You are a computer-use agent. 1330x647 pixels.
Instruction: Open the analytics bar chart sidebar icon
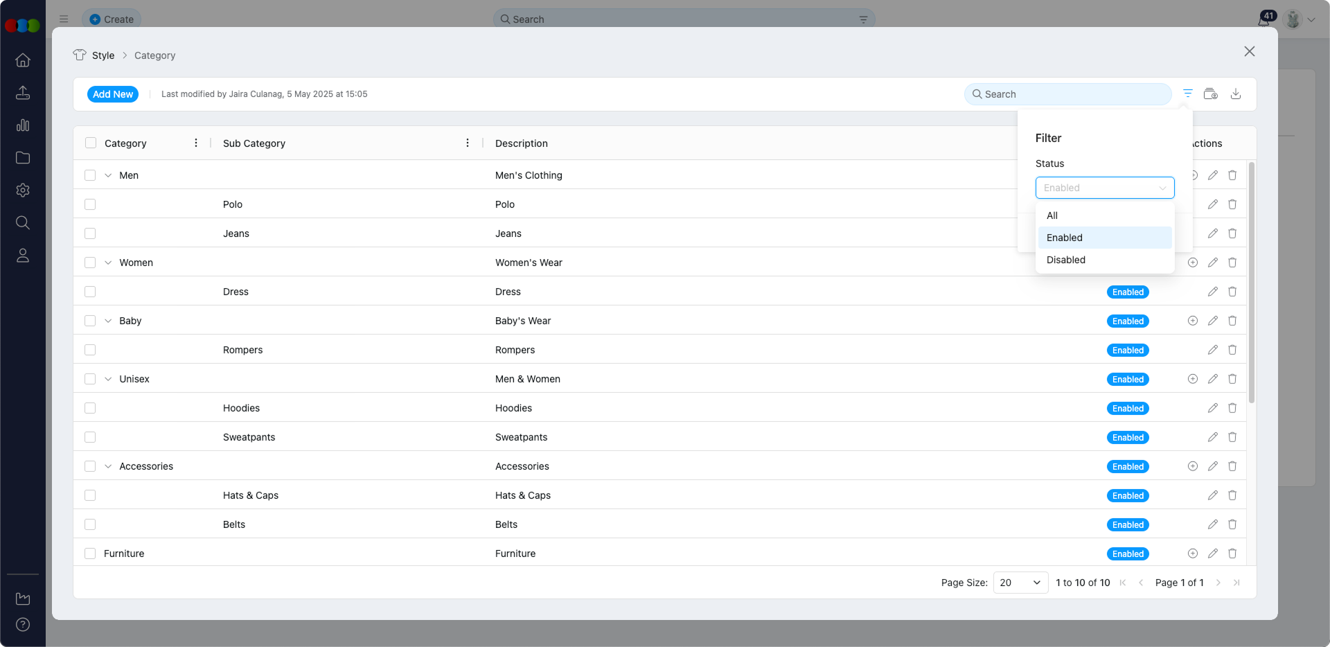tap(23, 125)
